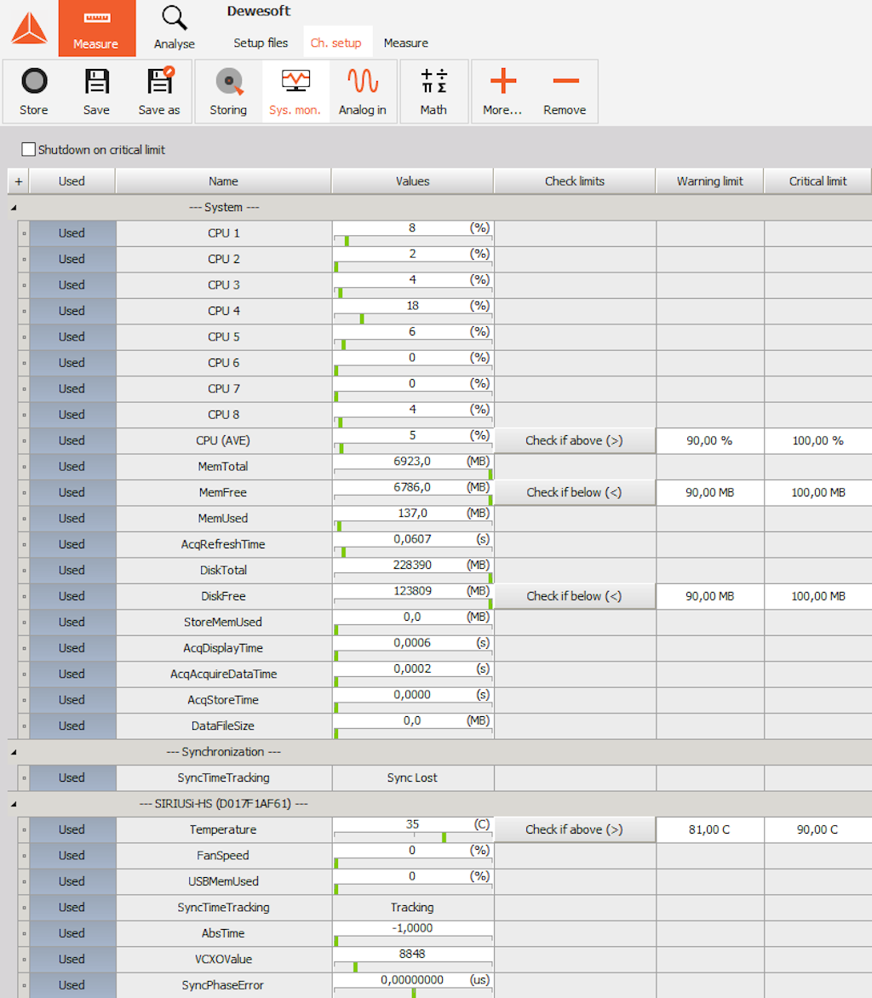
Task: Open the Analog in module
Action: click(x=363, y=92)
